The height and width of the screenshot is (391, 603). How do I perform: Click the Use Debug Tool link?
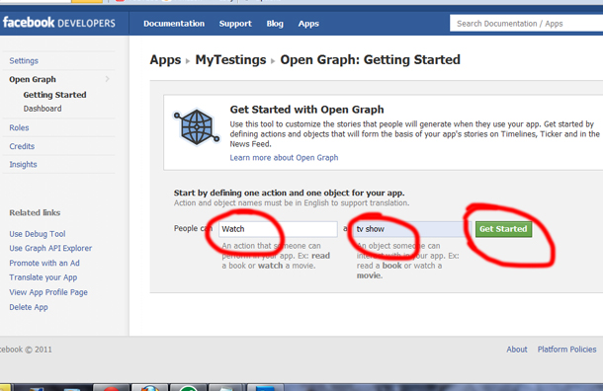pyautogui.click(x=38, y=234)
